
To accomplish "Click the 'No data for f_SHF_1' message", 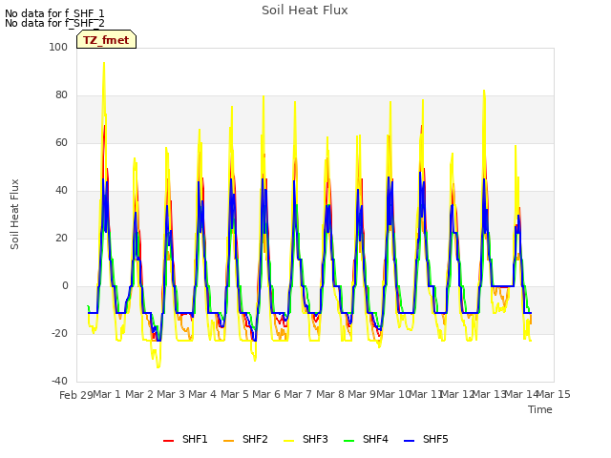I will click(x=54, y=13).
